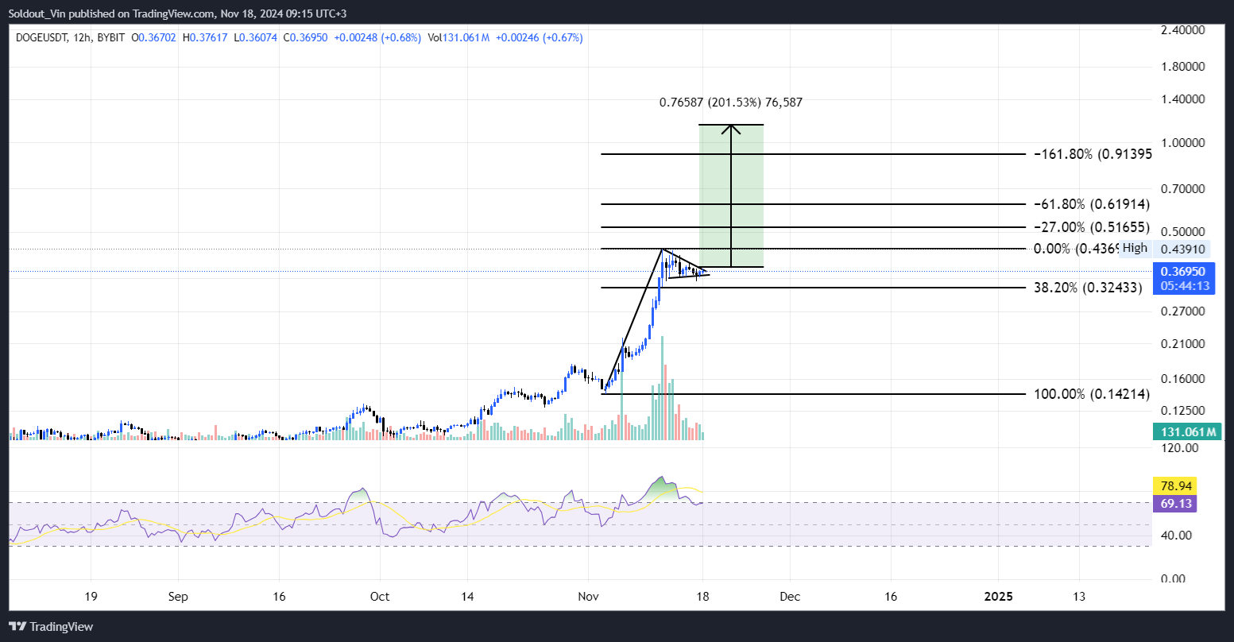Click the 19 date label on the time axis
The image size is (1234, 642).
[x=90, y=596]
